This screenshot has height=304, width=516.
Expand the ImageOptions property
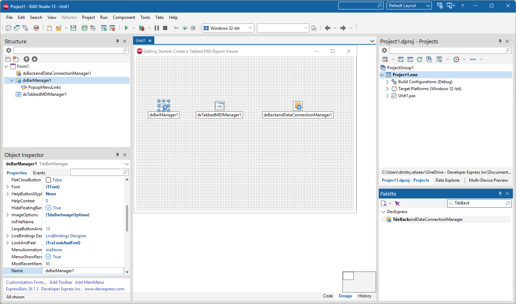[x=7, y=215]
